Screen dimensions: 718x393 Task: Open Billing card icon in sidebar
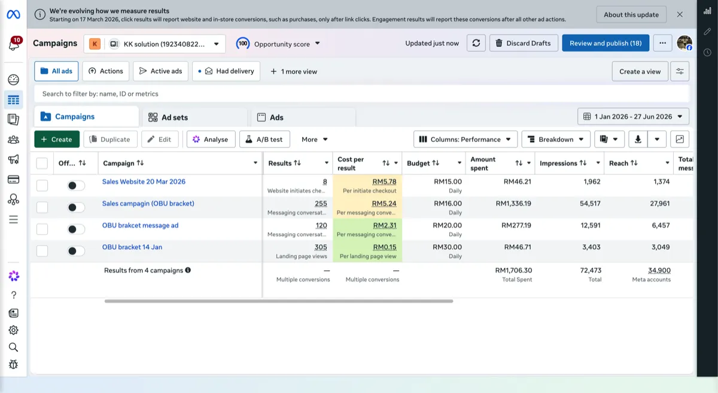coord(13,180)
